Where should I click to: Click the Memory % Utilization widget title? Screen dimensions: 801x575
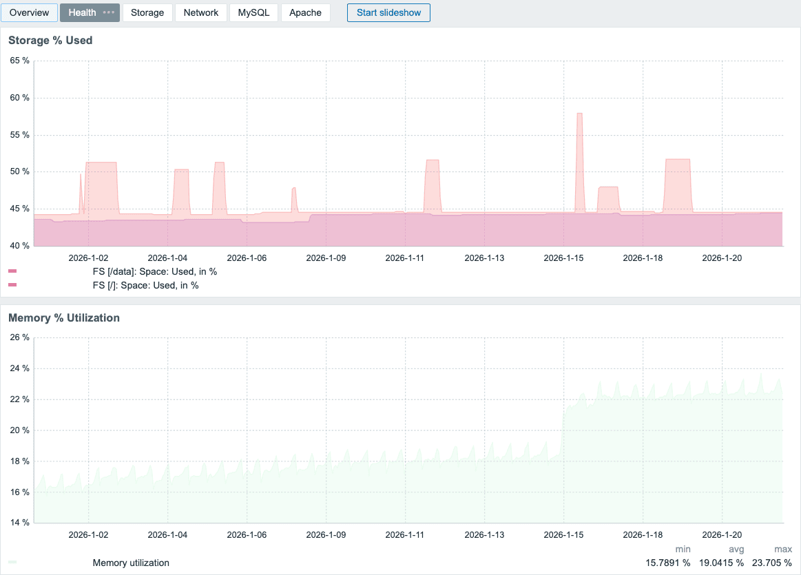point(64,318)
